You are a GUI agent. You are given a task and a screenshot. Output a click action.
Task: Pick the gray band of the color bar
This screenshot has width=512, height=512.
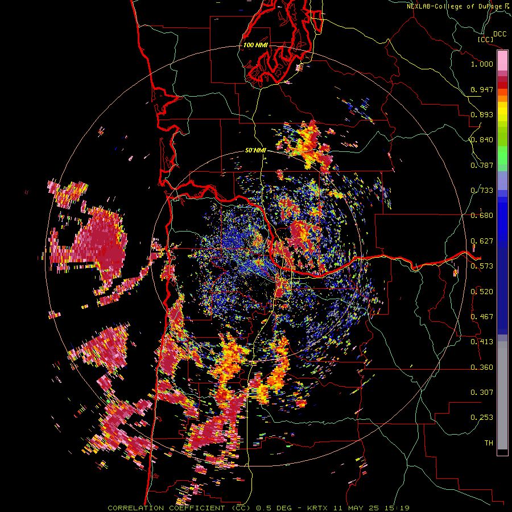pyautogui.click(x=502, y=395)
